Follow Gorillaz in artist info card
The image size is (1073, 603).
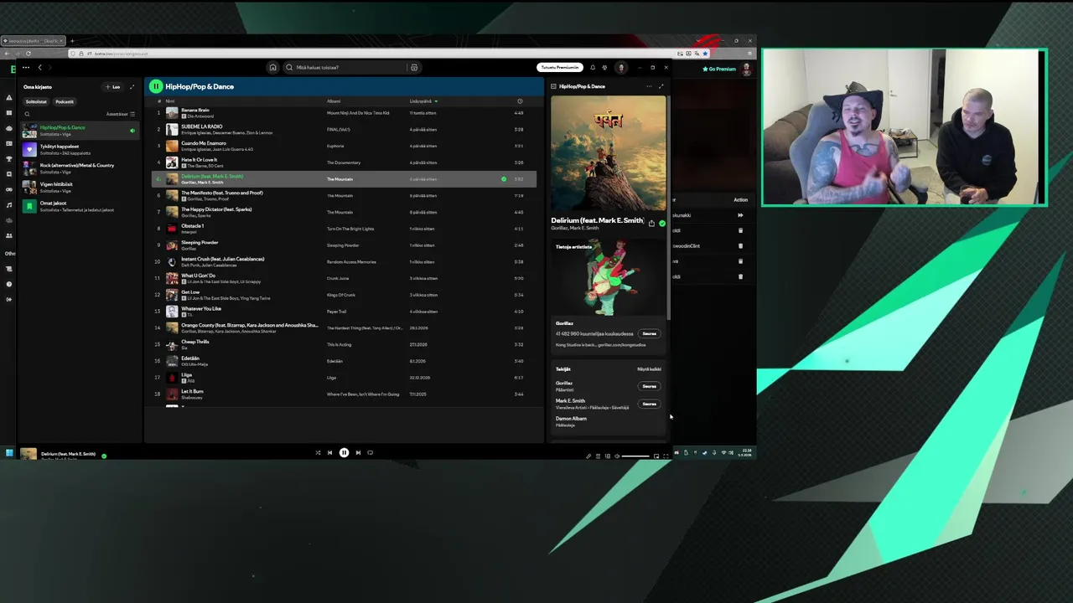point(650,333)
